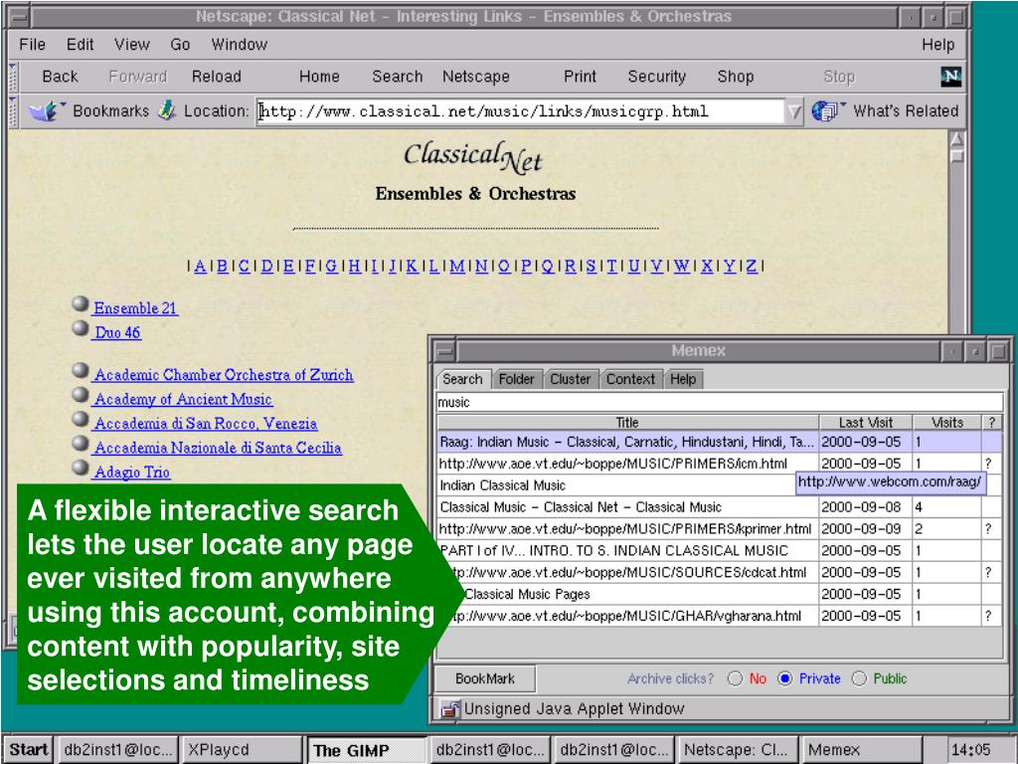Image resolution: width=1018 pixels, height=764 pixels.
Task: Click bullet icon beside Adagio Trio
Action: (80, 468)
